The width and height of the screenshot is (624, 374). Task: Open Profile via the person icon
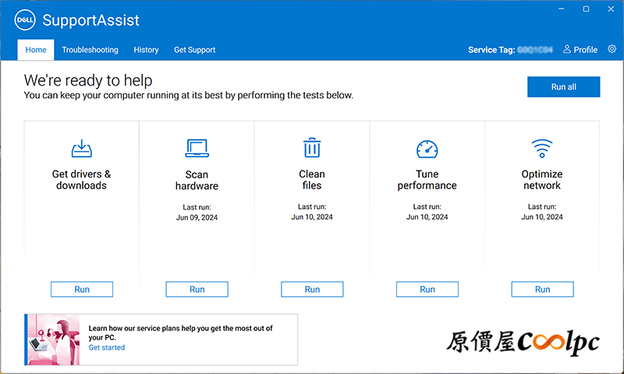coord(567,49)
